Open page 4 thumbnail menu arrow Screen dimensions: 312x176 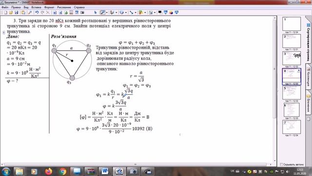(x=299, y=70)
